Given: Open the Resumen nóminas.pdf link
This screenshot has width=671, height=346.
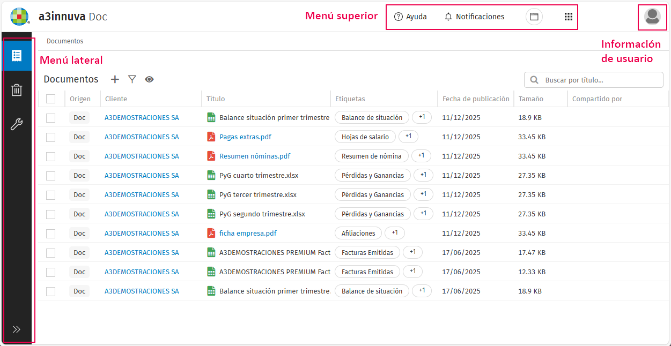Looking at the screenshot, I should pyautogui.click(x=255, y=156).
